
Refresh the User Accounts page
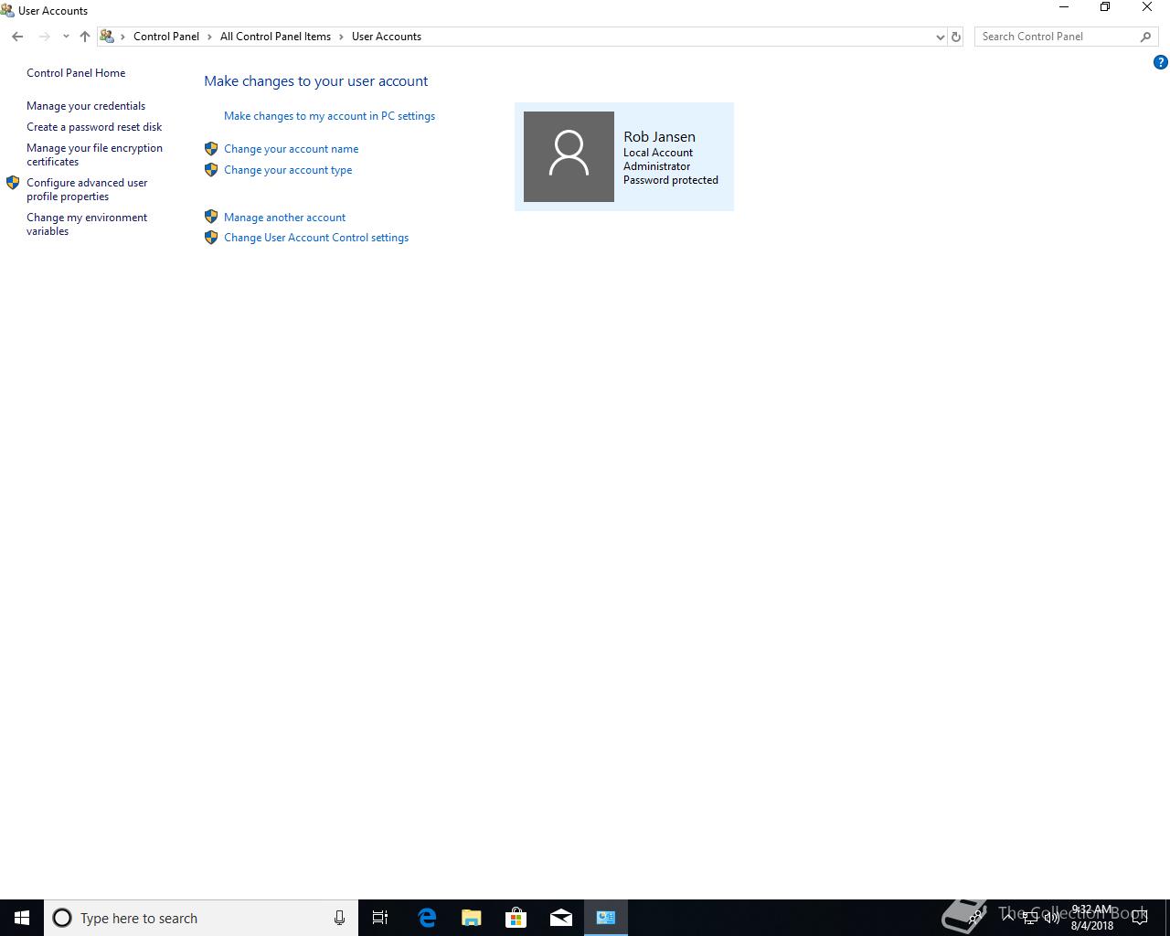956,37
